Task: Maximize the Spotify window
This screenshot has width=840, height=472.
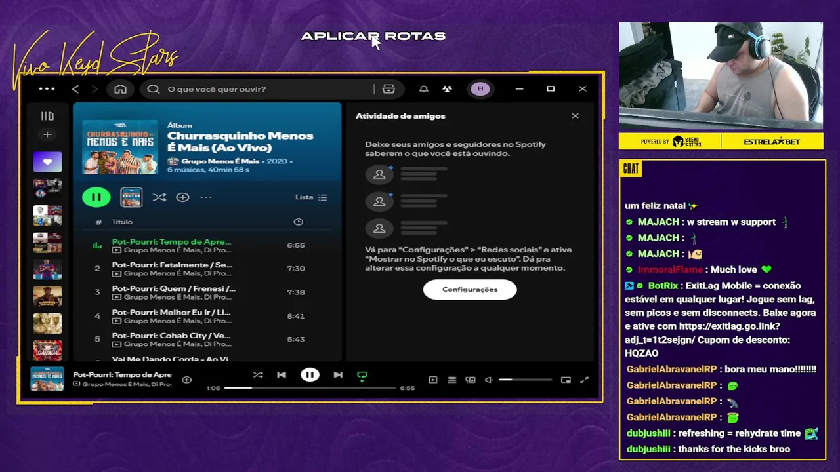Action: [551, 89]
